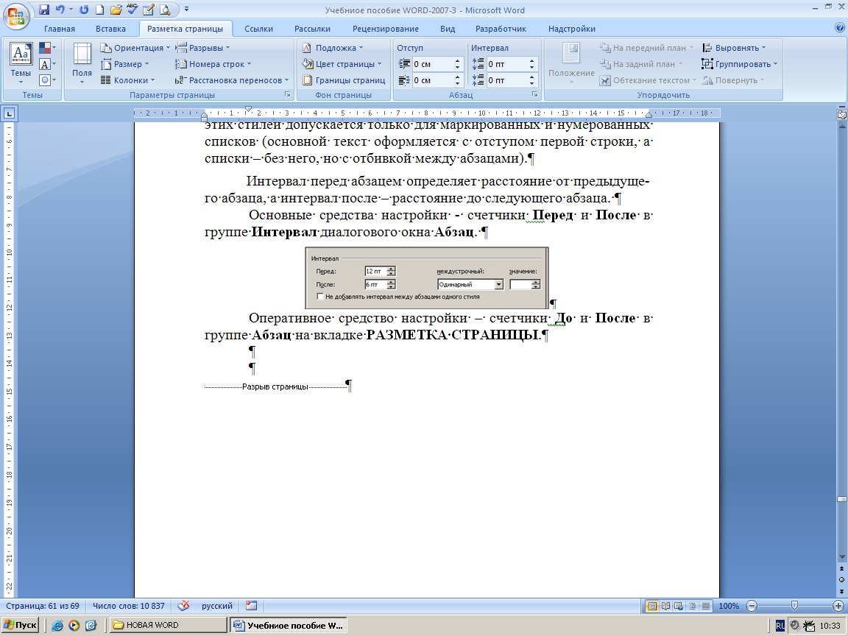Switch to the Главная tab
Image resolution: width=848 pixels, height=636 pixels.
tap(60, 29)
